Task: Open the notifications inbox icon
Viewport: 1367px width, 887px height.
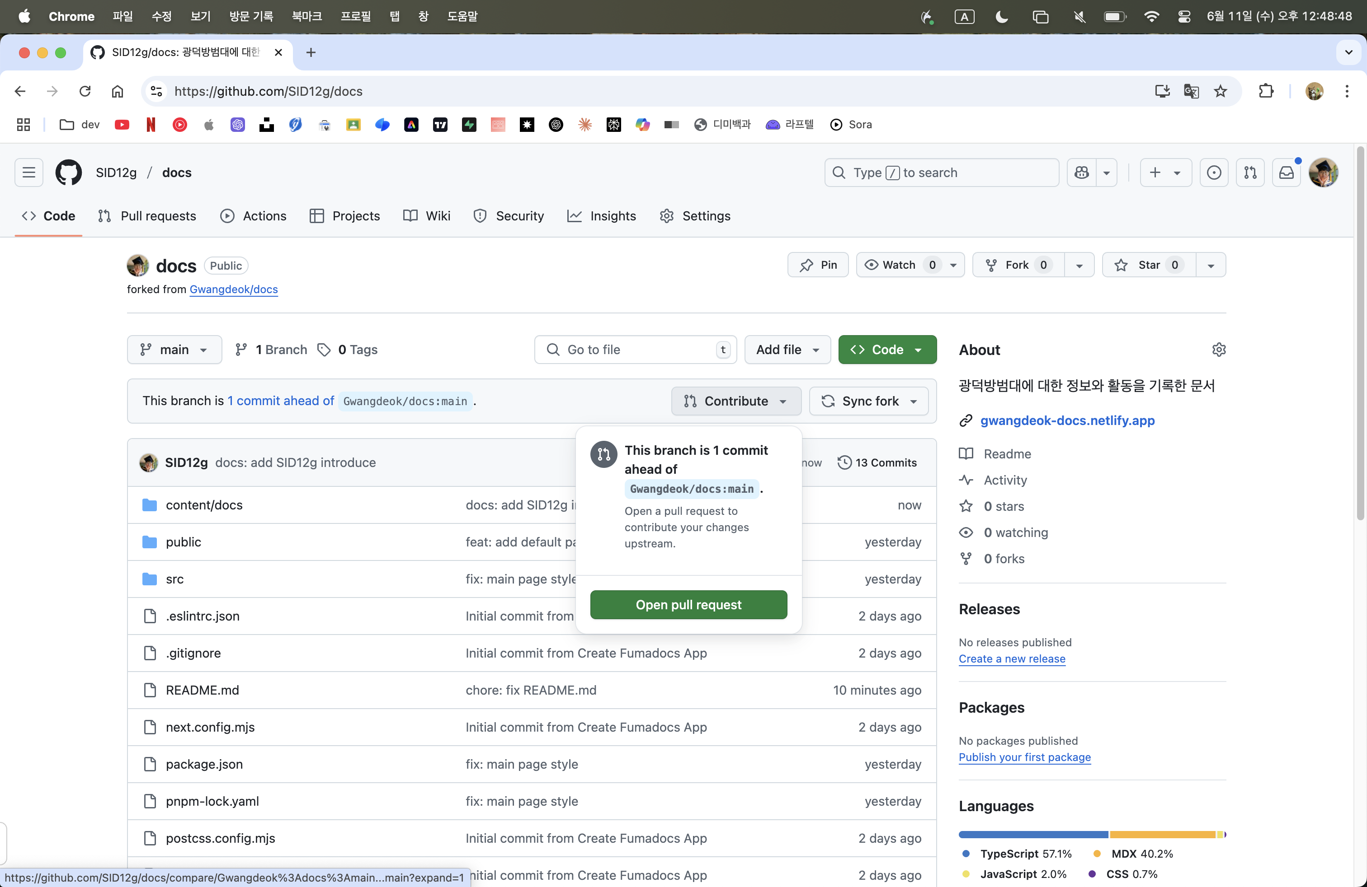Action: click(x=1287, y=172)
